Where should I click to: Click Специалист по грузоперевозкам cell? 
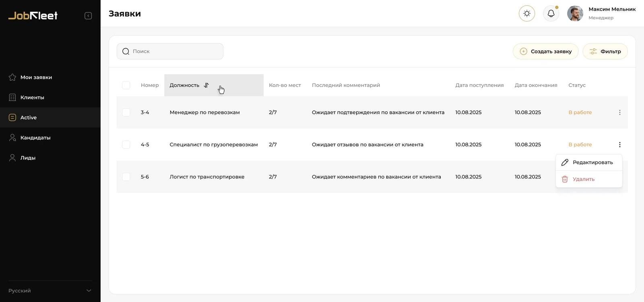click(214, 145)
